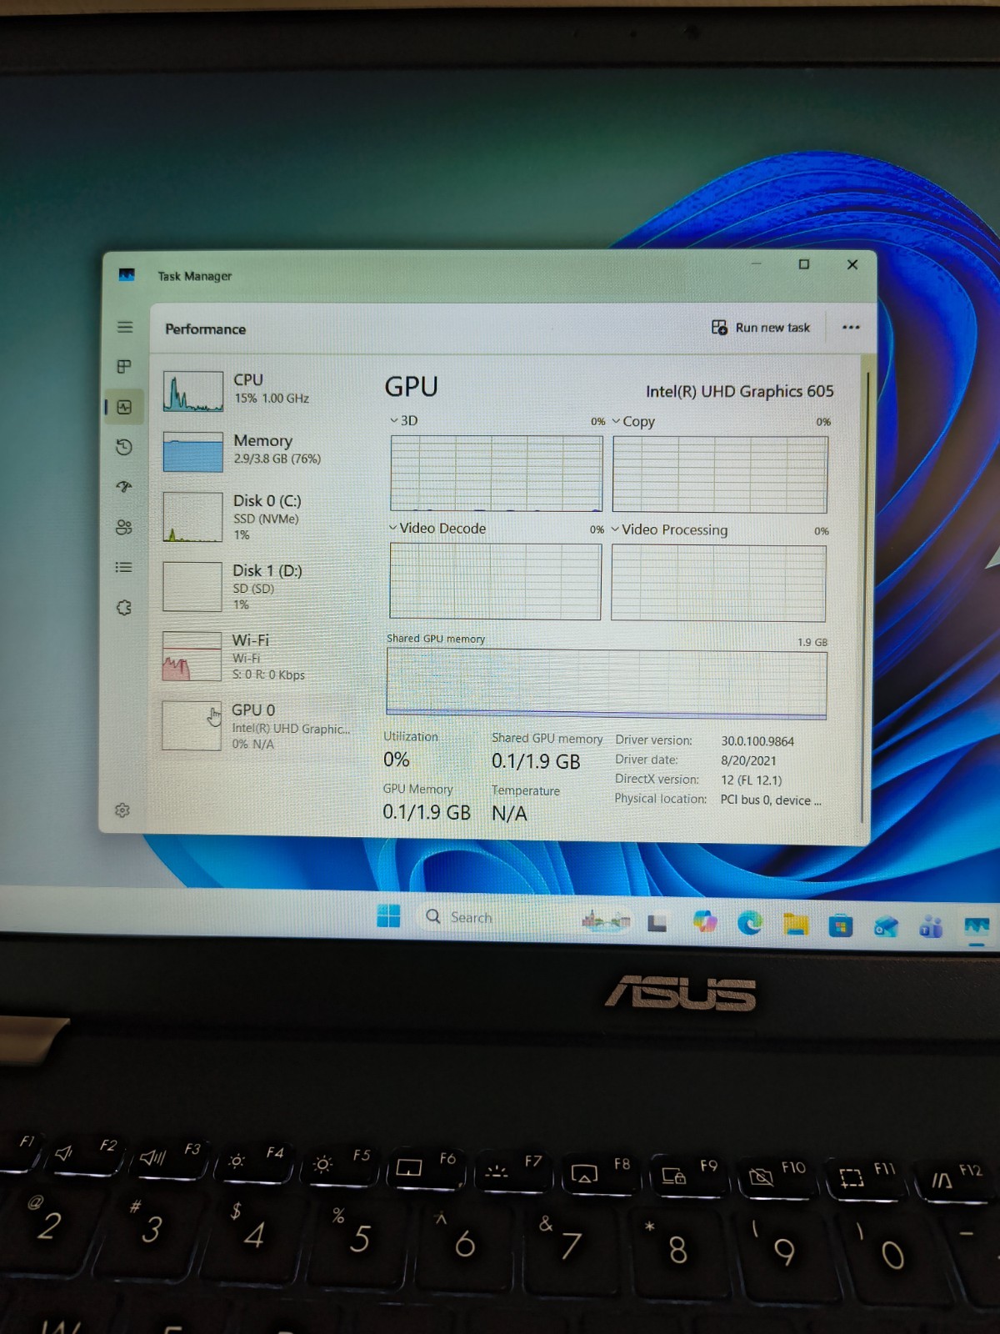Open Microsoft Edge from the taskbar
Viewport: 1000px width, 1334px height.
(x=750, y=922)
